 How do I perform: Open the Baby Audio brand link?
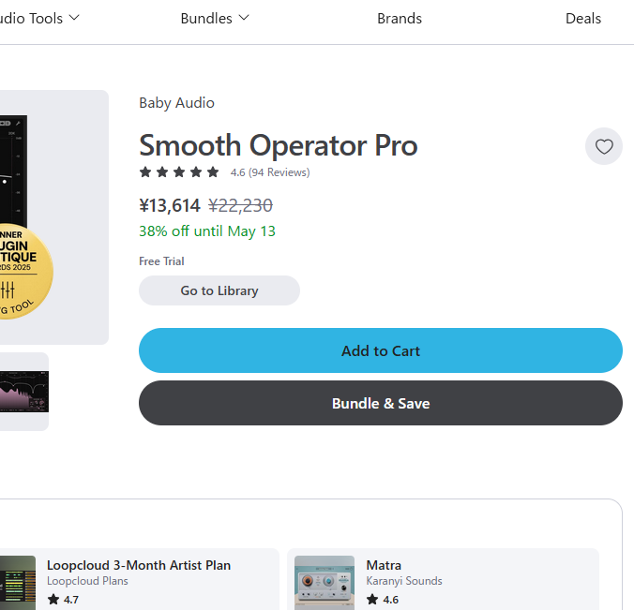point(176,103)
